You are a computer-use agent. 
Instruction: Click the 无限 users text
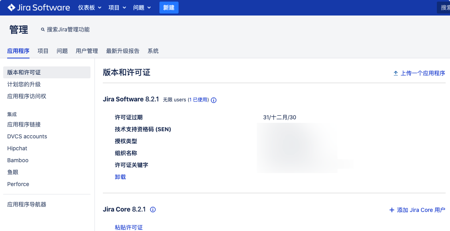[x=175, y=100]
